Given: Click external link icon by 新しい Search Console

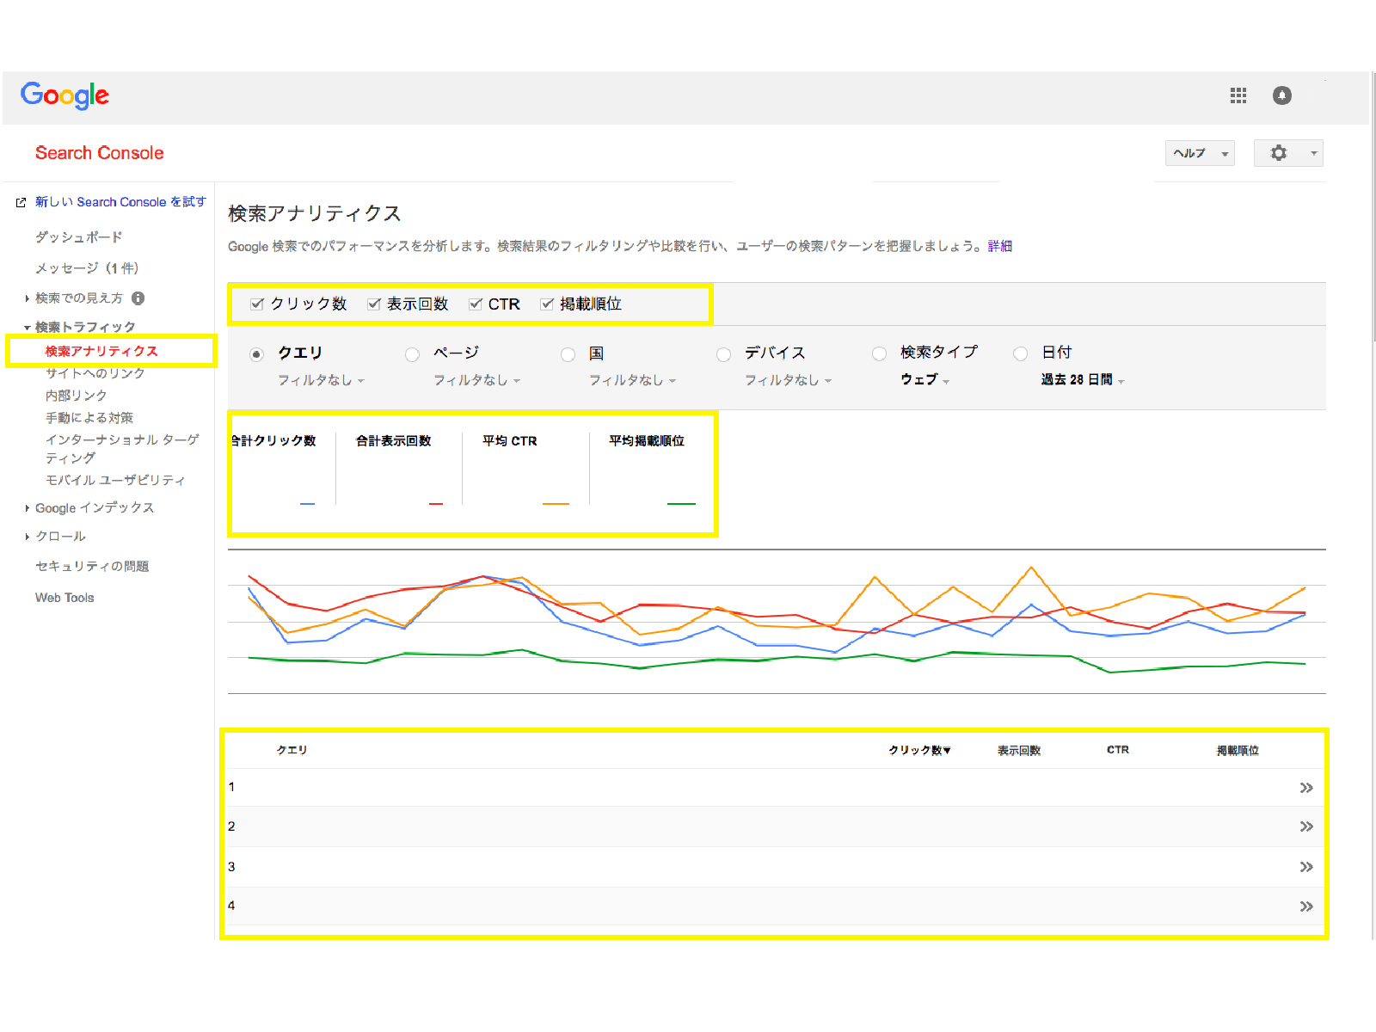Looking at the screenshot, I should click(x=21, y=203).
